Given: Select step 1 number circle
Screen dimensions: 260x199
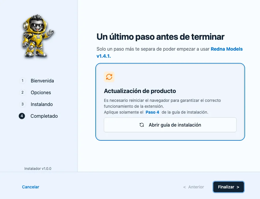Looking at the screenshot, I should pyautogui.click(x=23, y=81).
